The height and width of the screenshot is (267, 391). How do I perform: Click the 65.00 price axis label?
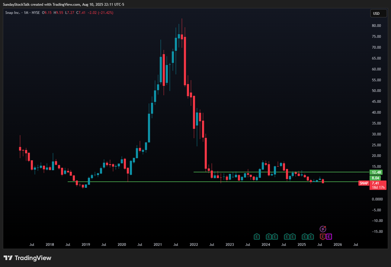376,58
